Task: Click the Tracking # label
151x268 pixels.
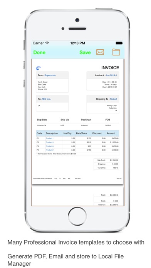Action: pos(86,120)
